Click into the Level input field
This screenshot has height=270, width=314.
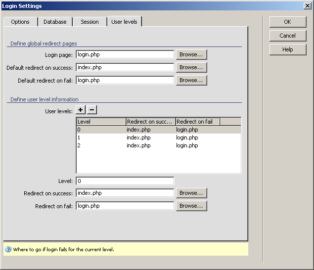(x=125, y=181)
